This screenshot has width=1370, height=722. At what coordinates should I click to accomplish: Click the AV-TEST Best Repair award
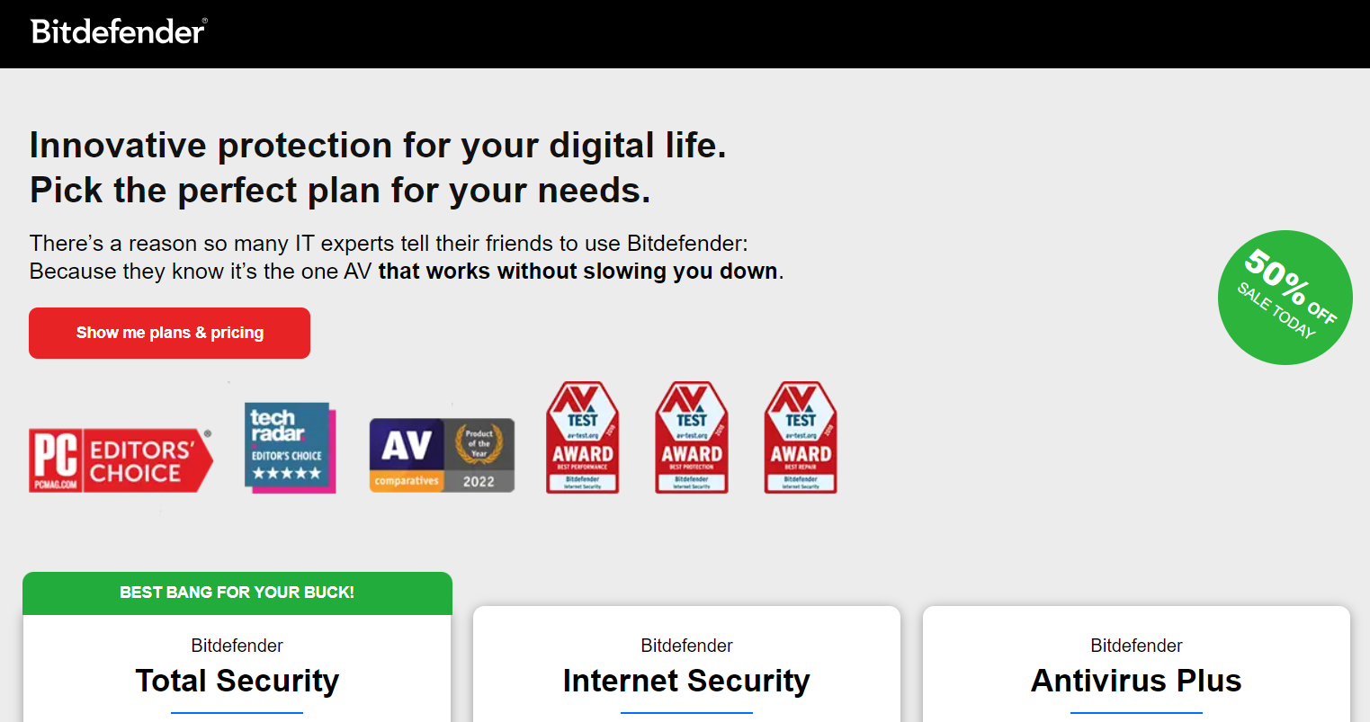(800, 437)
